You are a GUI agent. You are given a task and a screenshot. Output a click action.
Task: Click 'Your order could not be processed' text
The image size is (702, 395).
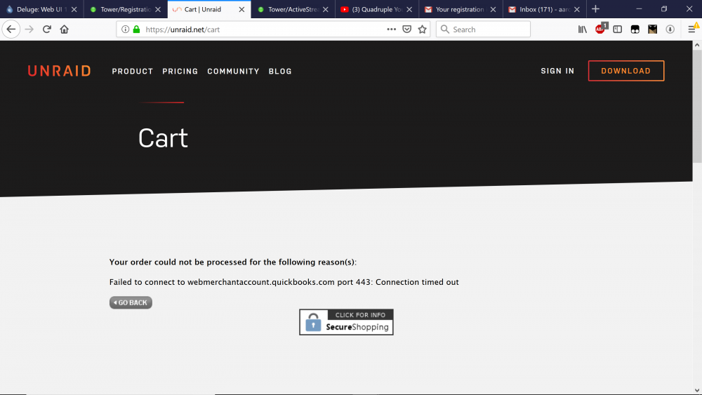point(233,262)
